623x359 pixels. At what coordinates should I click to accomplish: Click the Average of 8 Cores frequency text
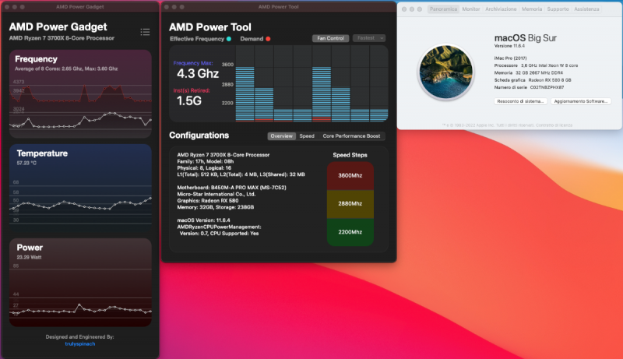66,69
